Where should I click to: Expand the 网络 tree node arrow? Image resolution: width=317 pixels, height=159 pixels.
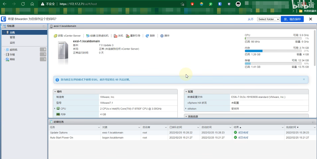pyautogui.click(x=4, y=59)
